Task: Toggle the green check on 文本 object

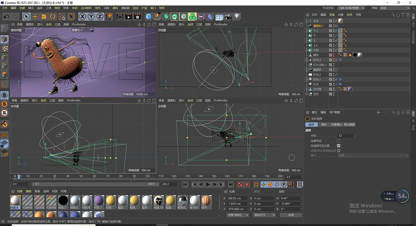Action: pyautogui.click(x=336, y=21)
